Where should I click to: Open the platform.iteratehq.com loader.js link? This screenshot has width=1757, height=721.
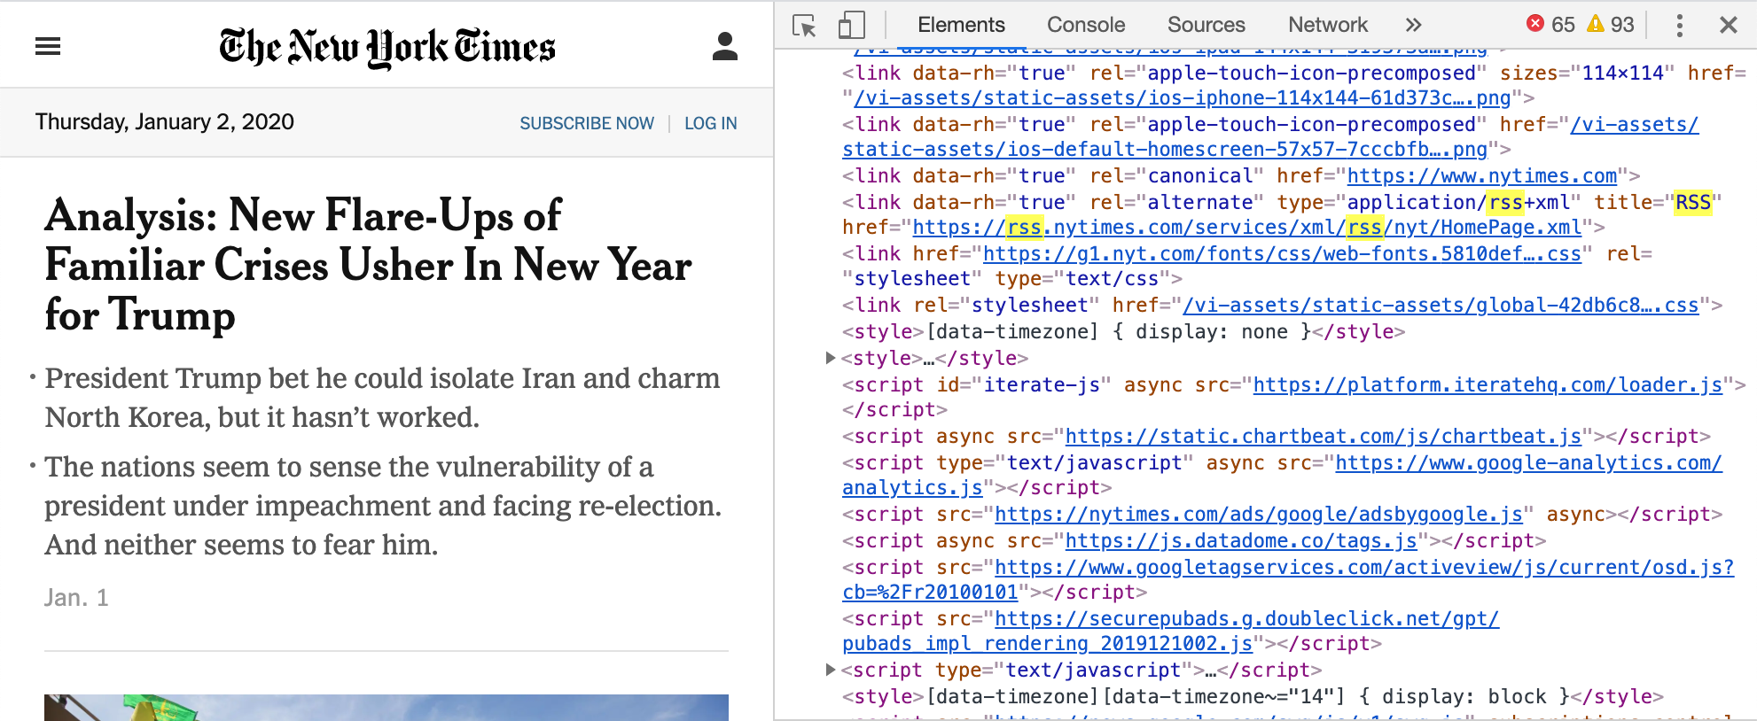tap(1488, 384)
